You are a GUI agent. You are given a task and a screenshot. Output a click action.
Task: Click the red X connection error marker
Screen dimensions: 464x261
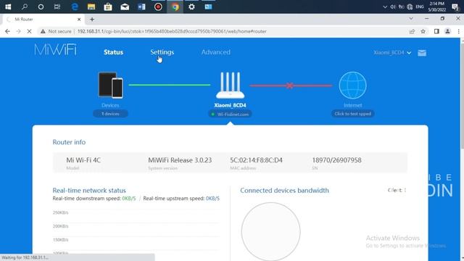(x=290, y=86)
